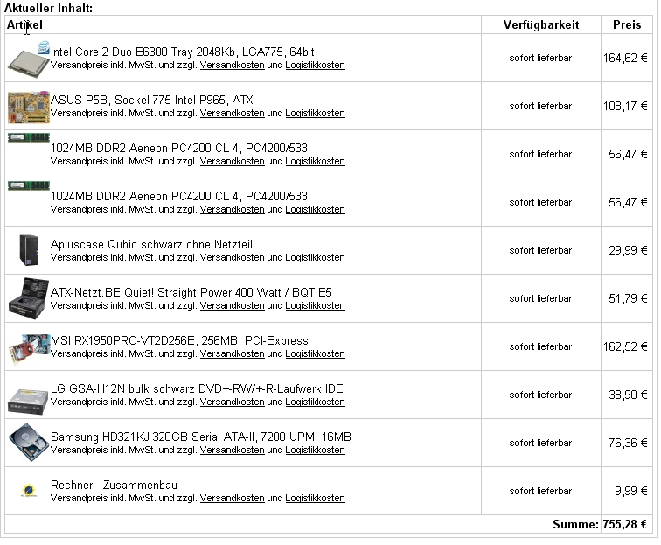Click the LG DVD drive image
661x545 pixels.
pyautogui.click(x=29, y=402)
